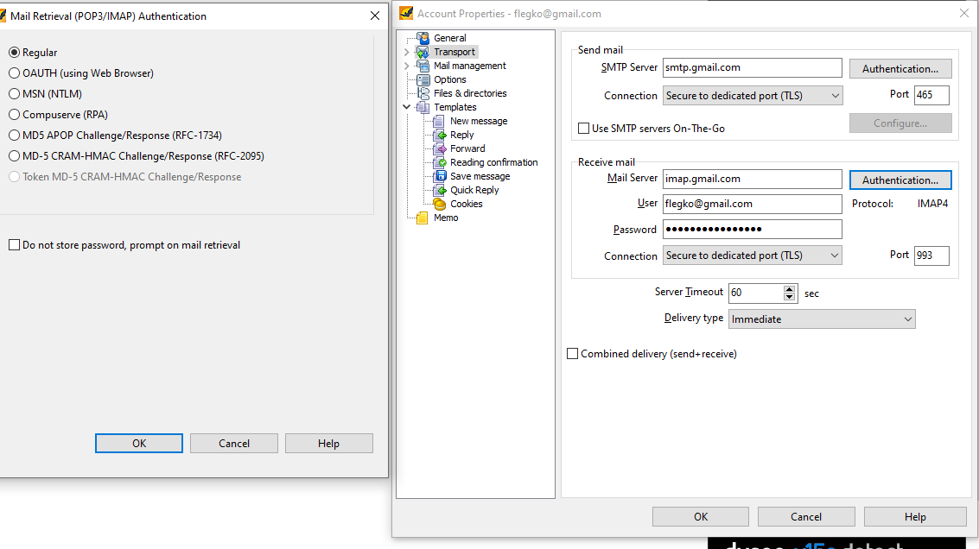Click the User email input field
979x549 pixels.
pyautogui.click(x=753, y=204)
